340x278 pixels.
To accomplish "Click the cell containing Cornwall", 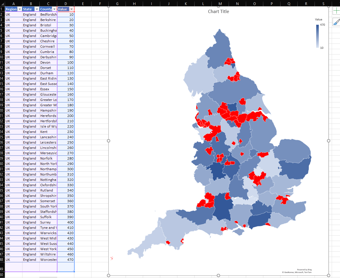I will click(48, 46).
